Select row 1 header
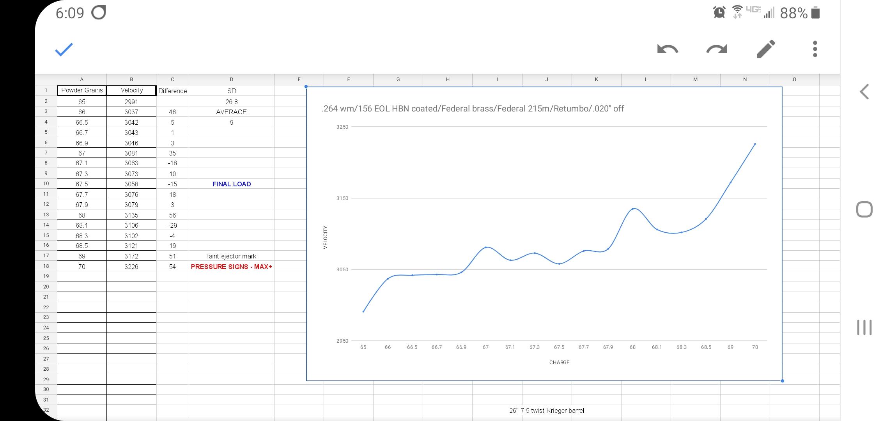 [46, 90]
